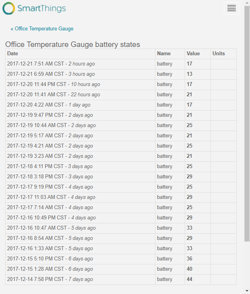This screenshot has width=250, height=294.
Task: Click the scrollbar down arrow
Action: point(247,291)
